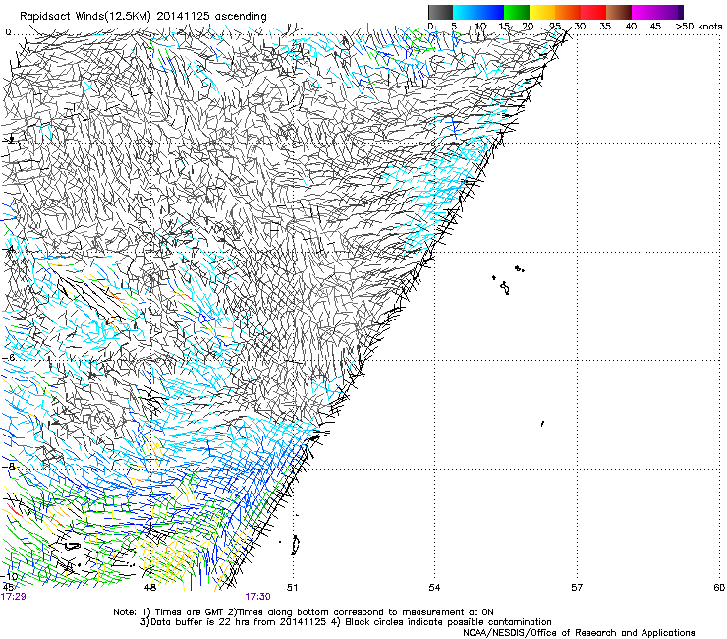Click the longitude label '51' on bottom axis
Viewport: 727px width, 639px height.
[x=292, y=588]
